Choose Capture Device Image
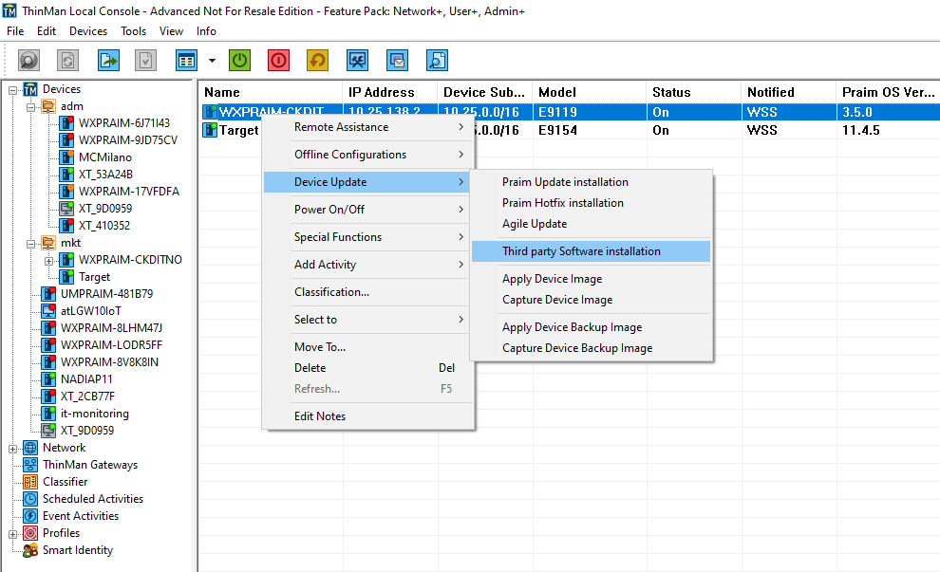940x572 pixels. (592, 300)
